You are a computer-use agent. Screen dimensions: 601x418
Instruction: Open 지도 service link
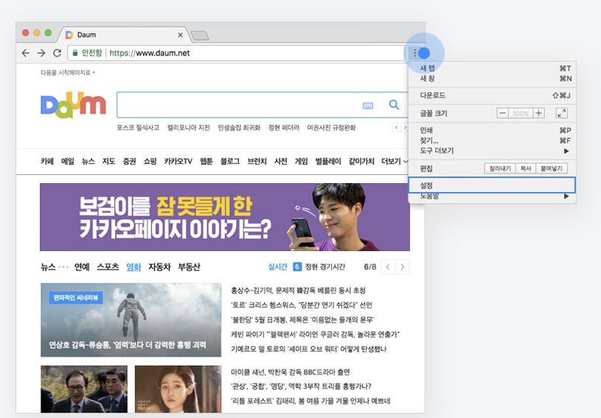[x=109, y=162]
